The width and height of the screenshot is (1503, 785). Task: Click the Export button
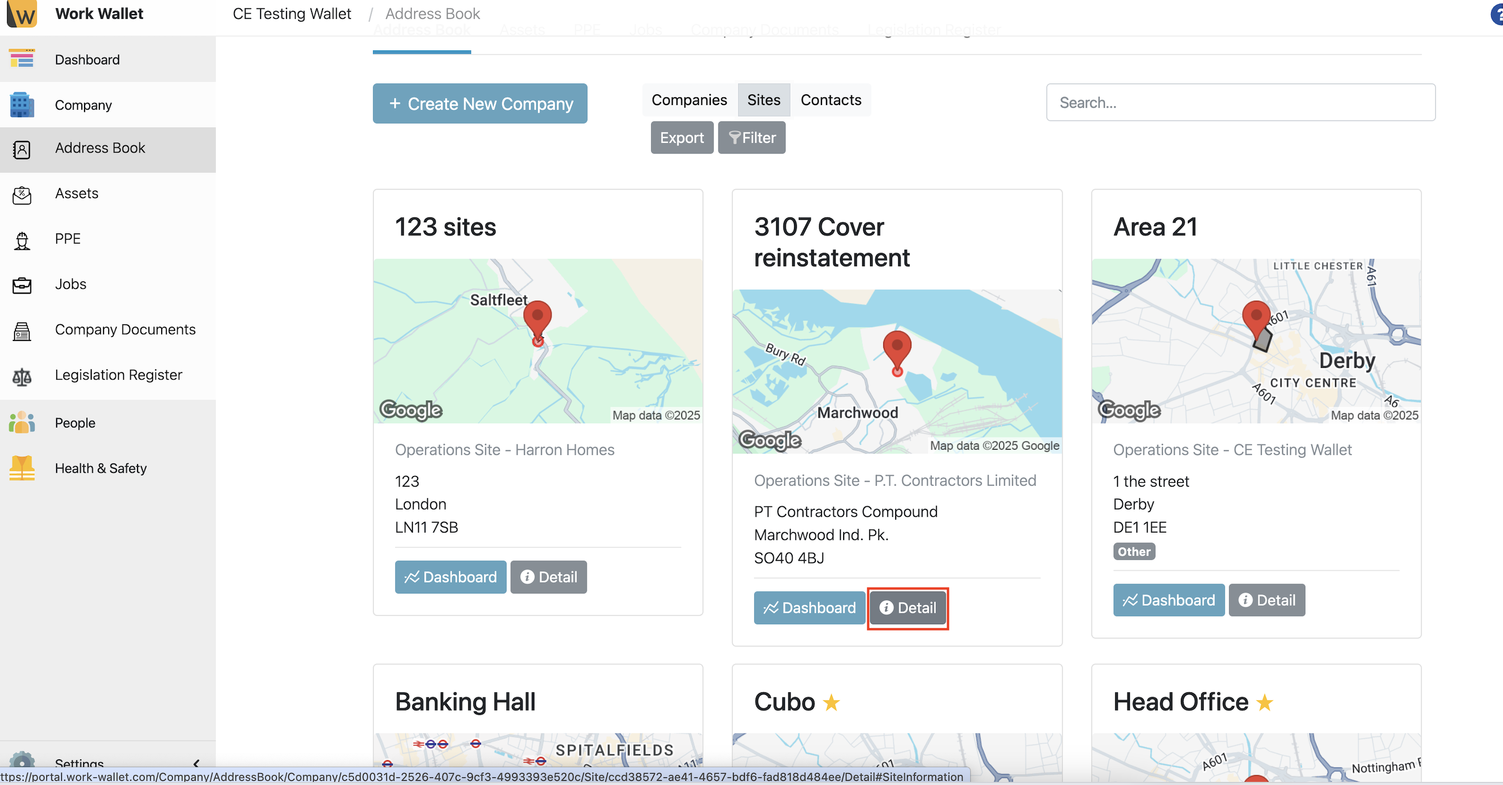click(x=681, y=138)
